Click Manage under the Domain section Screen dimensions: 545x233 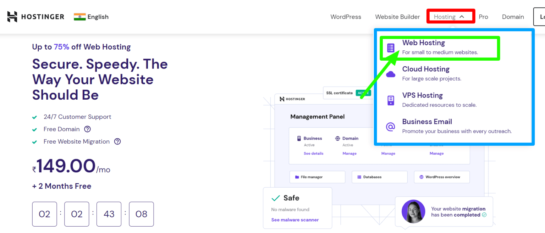pos(349,153)
